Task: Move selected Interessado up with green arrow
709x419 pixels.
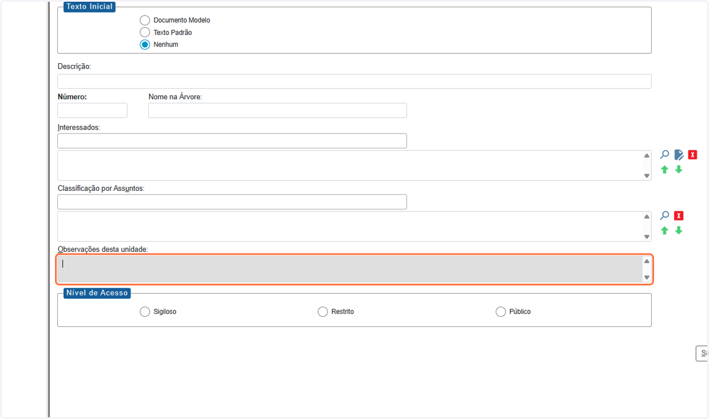Action: [665, 170]
